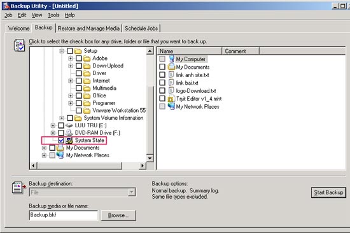Click the System Volume Information folder icon
This screenshot has width=350, height=233.
coord(78,118)
